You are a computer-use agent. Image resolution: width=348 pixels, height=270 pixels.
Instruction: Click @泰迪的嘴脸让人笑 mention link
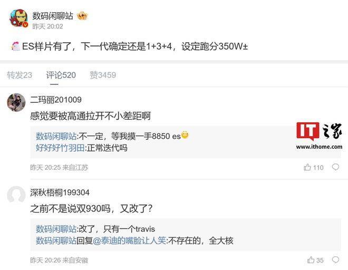pos(129,240)
